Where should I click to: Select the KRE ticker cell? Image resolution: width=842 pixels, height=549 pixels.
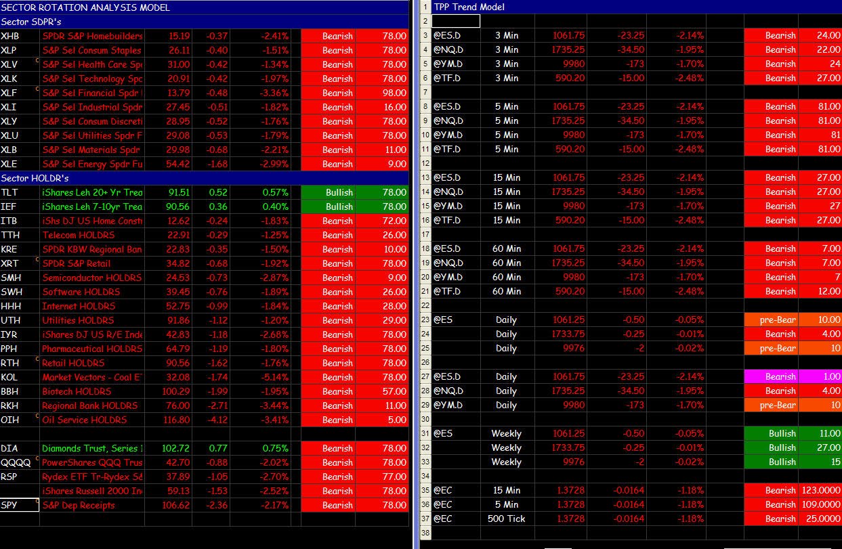20,249
